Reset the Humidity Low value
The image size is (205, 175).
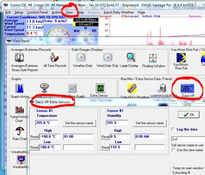point(106,147)
